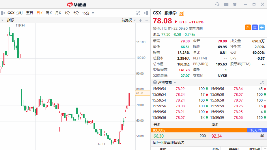Open the mail messages icon
The image size is (267, 150).
(x=226, y=4)
